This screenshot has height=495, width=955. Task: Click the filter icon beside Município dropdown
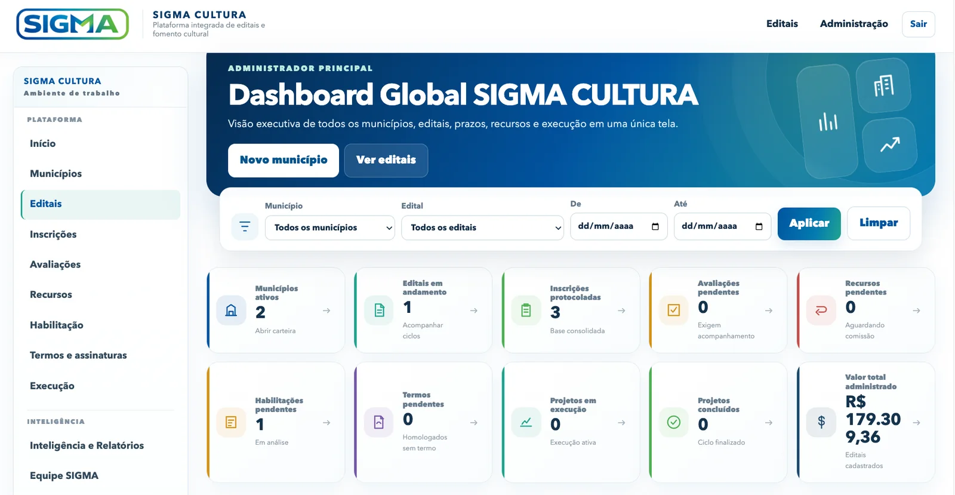[245, 227]
